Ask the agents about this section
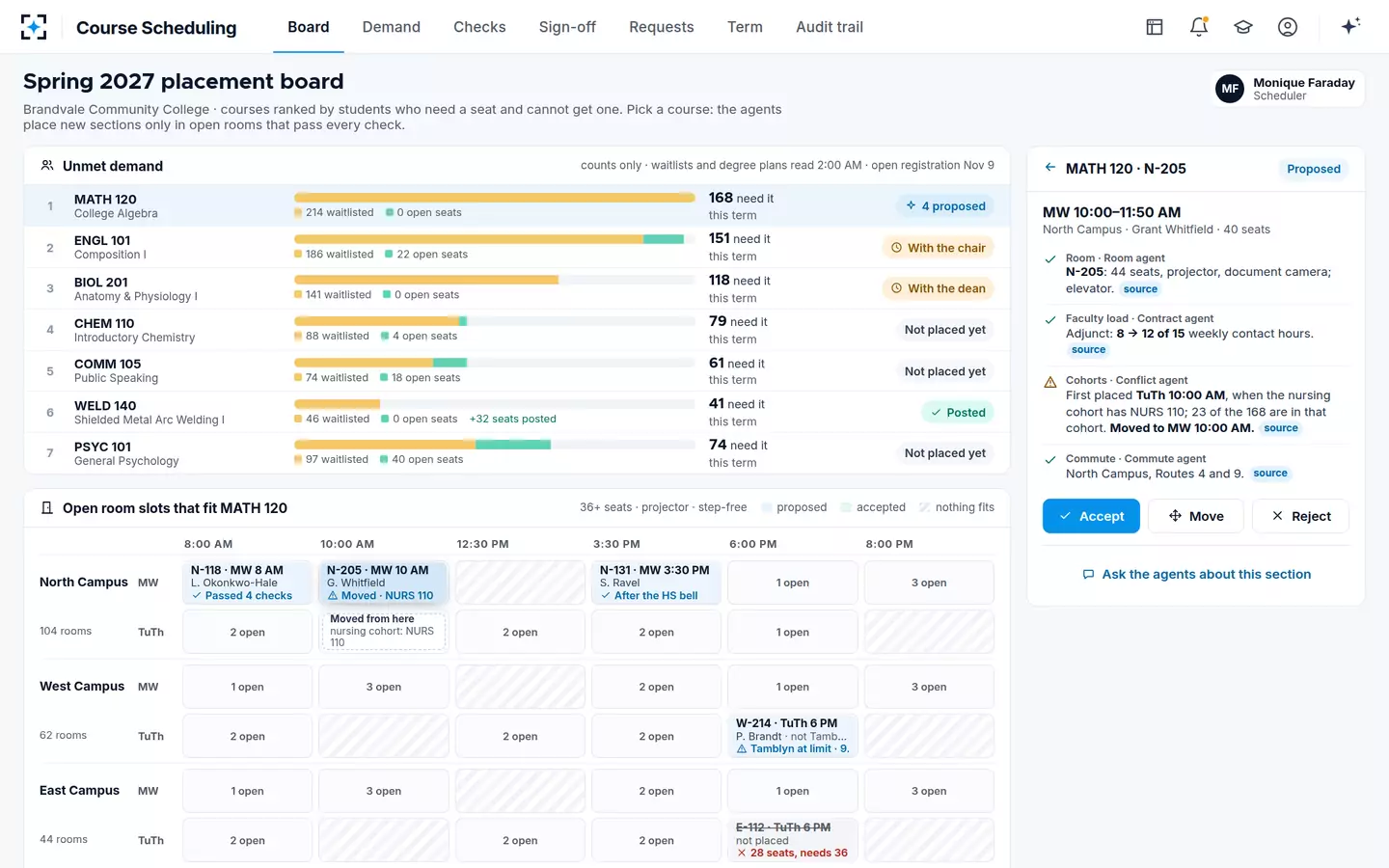The width and height of the screenshot is (1389, 868). [x=1196, y=574]
